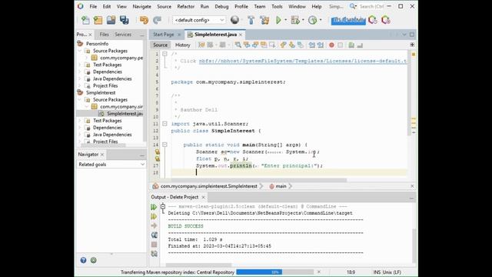Click the Open Project toolbar icon
The image size is (492, 277).
coord(111,20)
